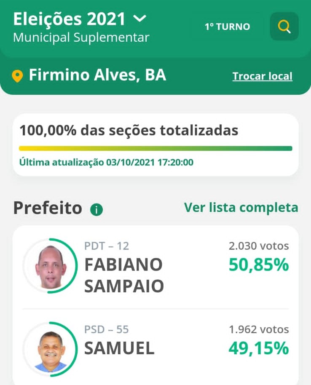Click the Trocar local link
Viewport: 311px width, 385px height.
coord(263,76)
